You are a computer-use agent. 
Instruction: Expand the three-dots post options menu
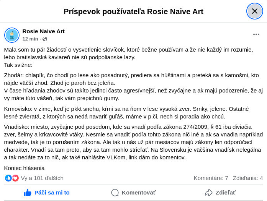256,34
